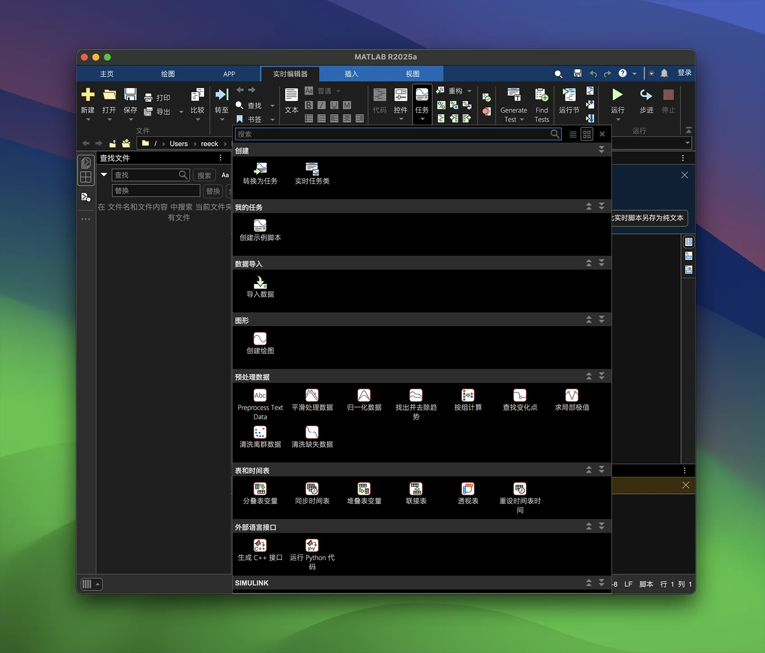The height and width of the screenshot is (653, 765).
Task: Switch task gallery to list view
Action: 573,134
